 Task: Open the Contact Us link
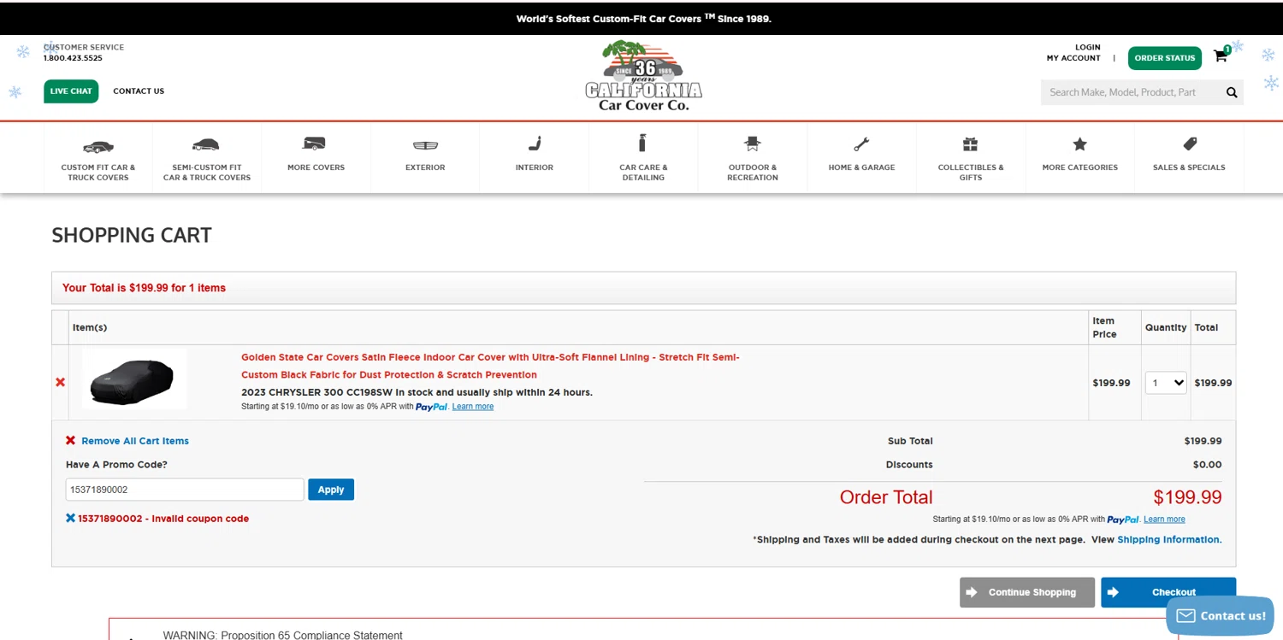[x=139, y=91]
